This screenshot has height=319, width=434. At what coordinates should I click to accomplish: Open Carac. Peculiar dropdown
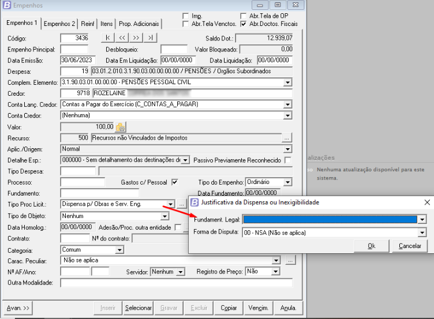pyautogui.click(x=276, y=260)
